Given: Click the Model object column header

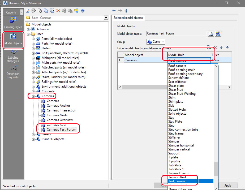Looking at the screenshot, I should click(x=146, y=55).
